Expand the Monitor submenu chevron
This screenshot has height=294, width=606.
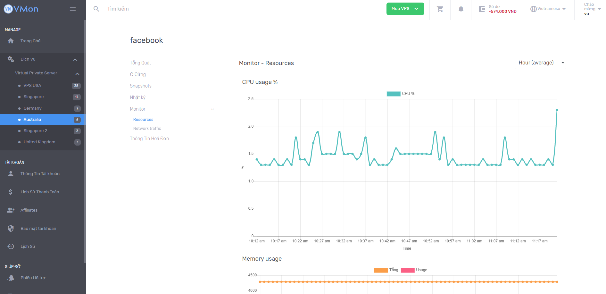tap(212, 109)
